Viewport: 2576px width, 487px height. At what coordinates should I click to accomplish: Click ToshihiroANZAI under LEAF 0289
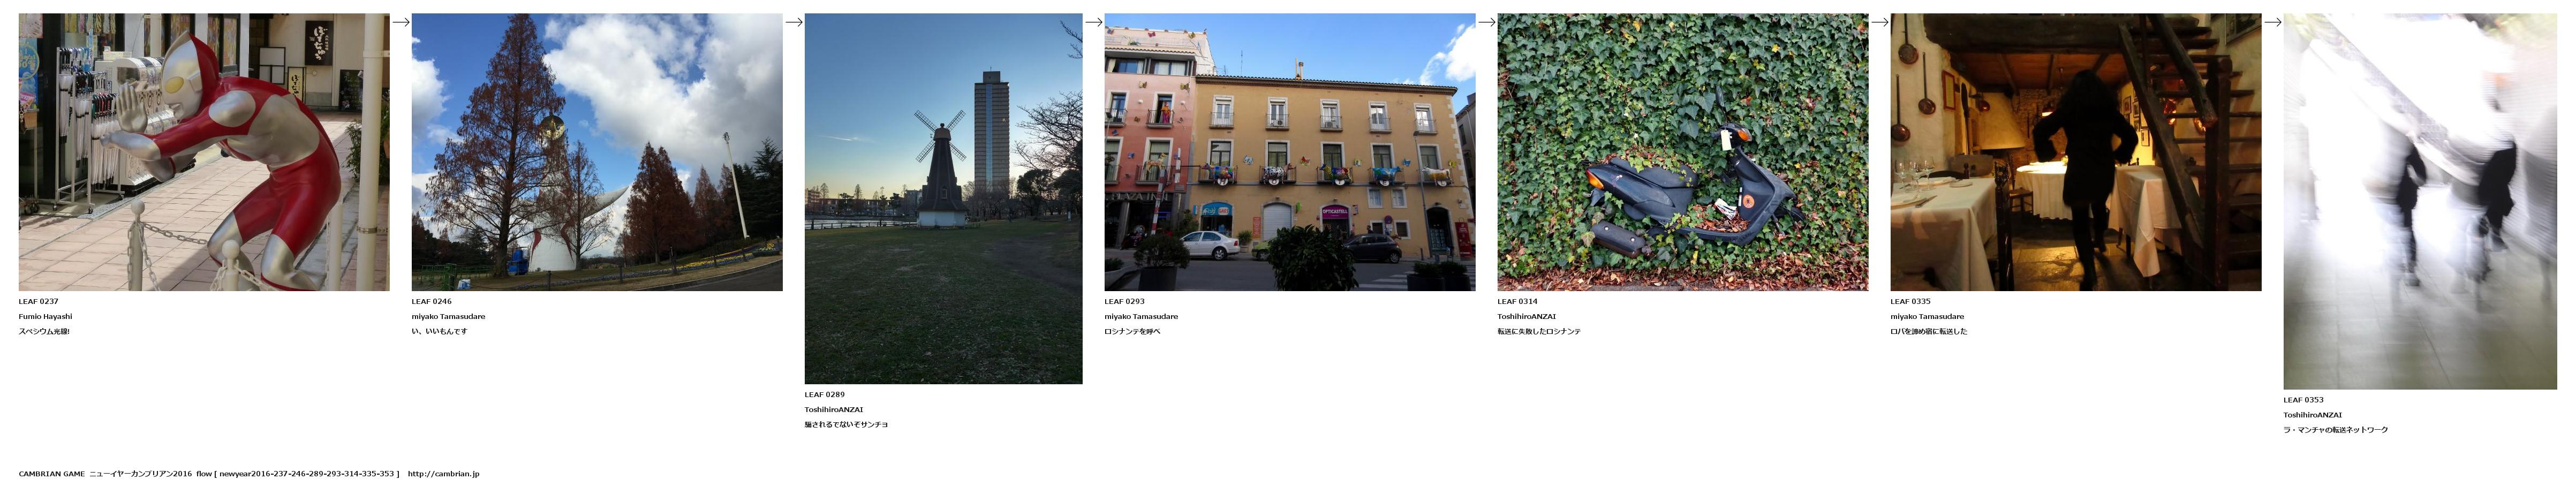click(834, 409)
